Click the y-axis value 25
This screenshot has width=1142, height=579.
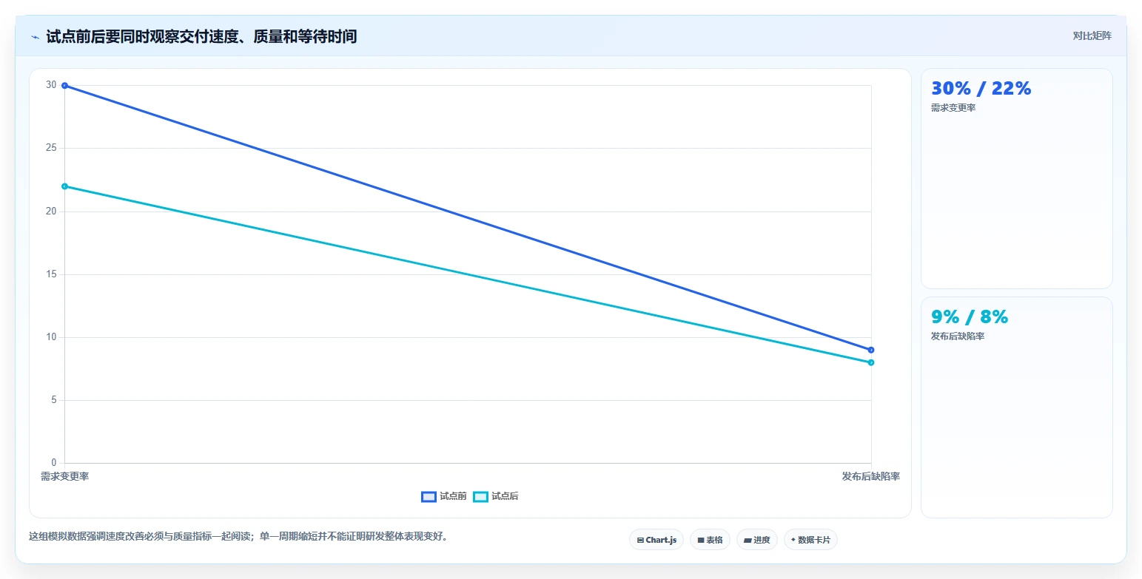[x=51, y=148]
